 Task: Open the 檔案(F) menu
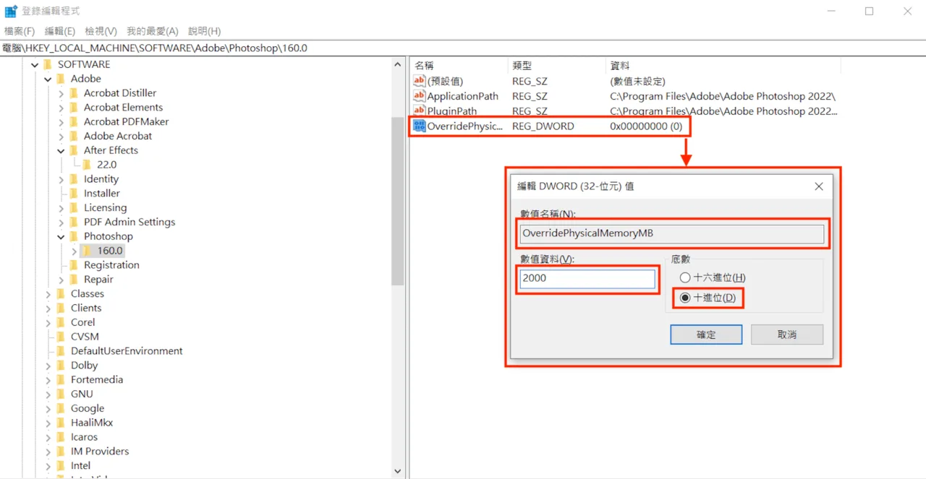tap(20, 31)
